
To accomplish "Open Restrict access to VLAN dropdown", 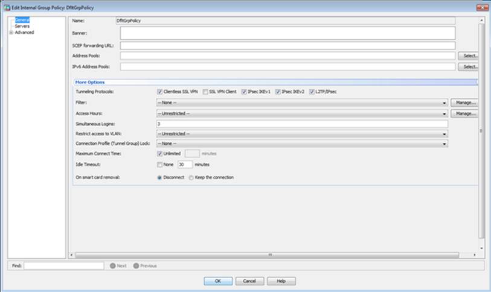I will (x=444, y=133).
